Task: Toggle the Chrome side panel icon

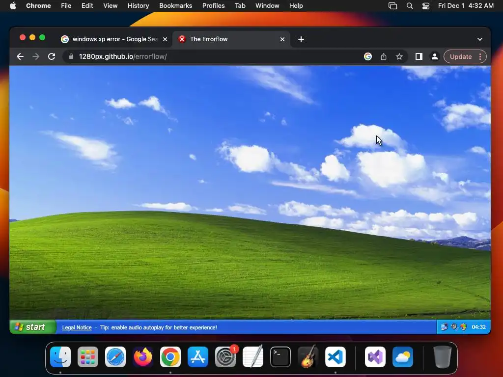Action: (x=419, y=56)
